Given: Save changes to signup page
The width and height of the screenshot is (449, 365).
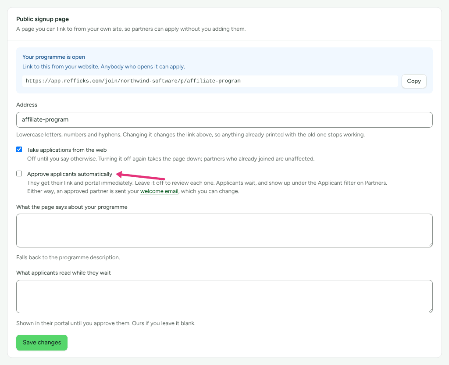Looking at the screenshot, I should tap(42, 342).
